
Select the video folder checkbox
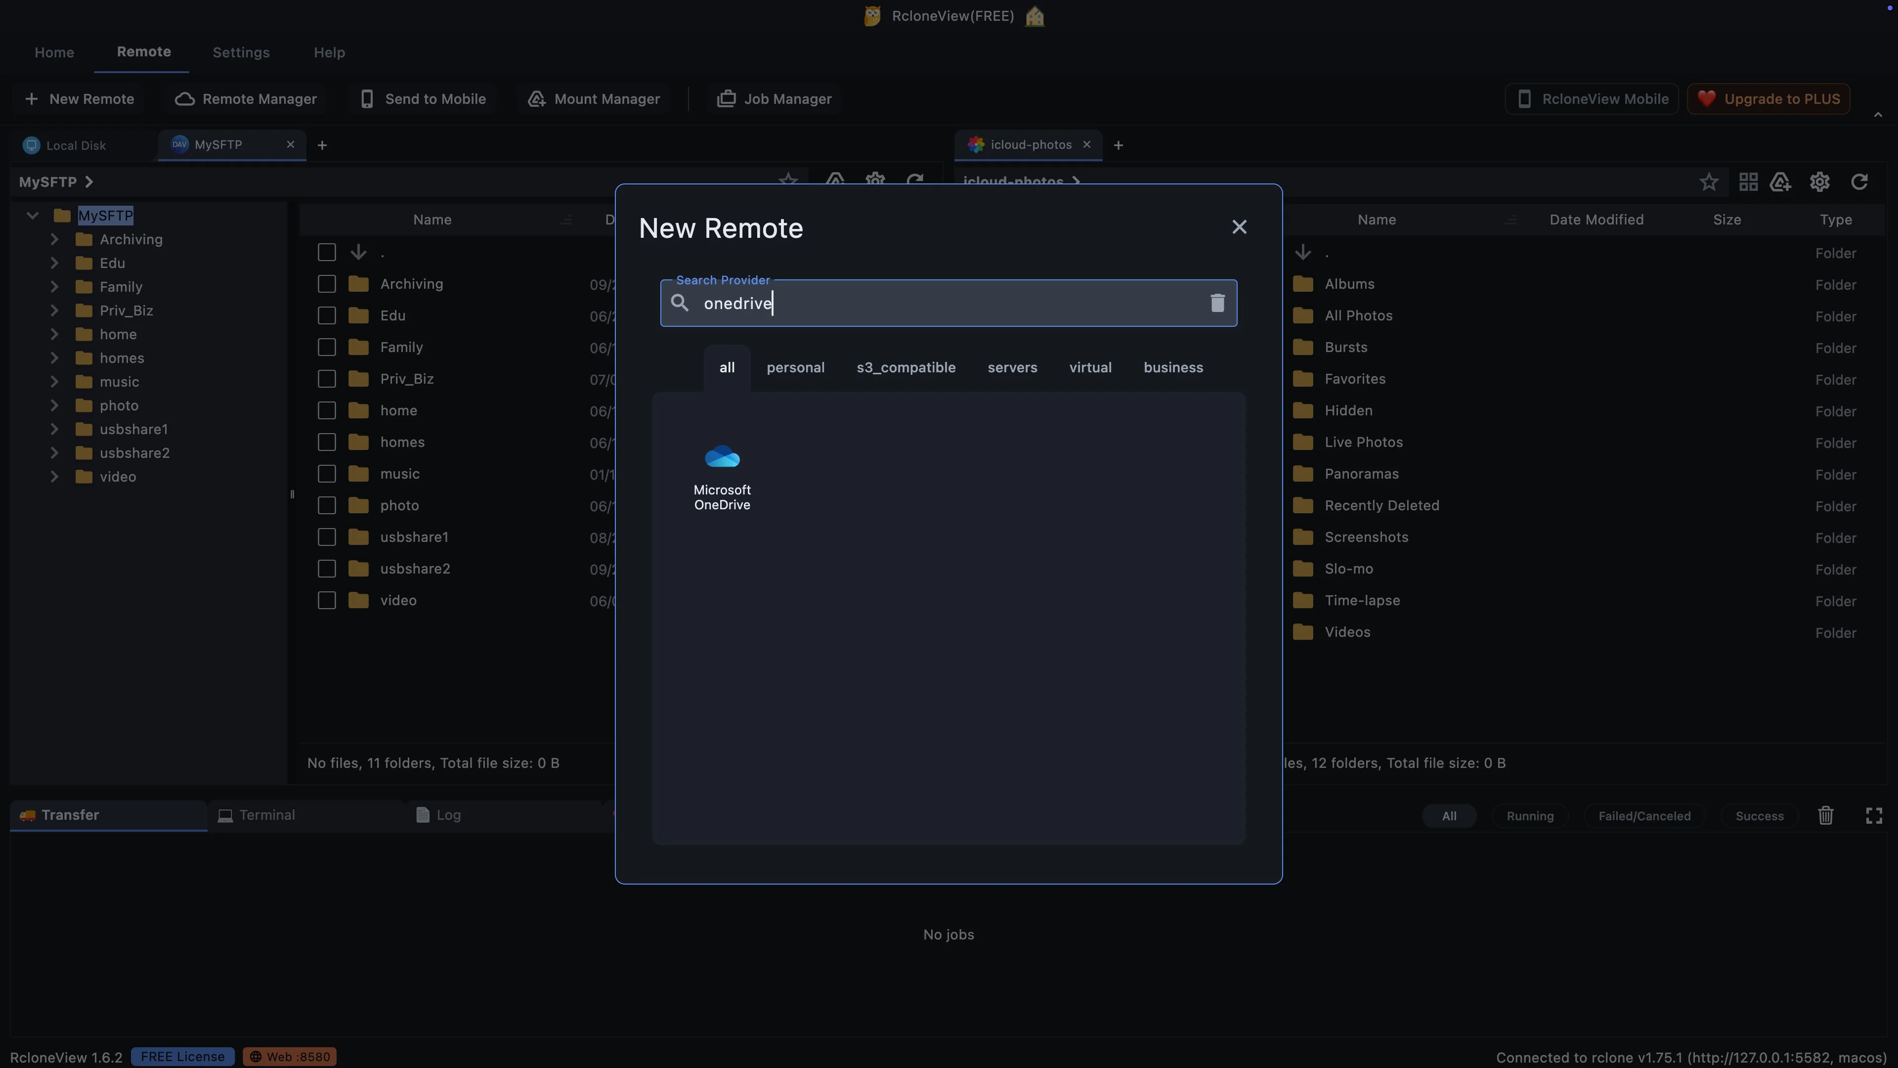click(326, 601)
